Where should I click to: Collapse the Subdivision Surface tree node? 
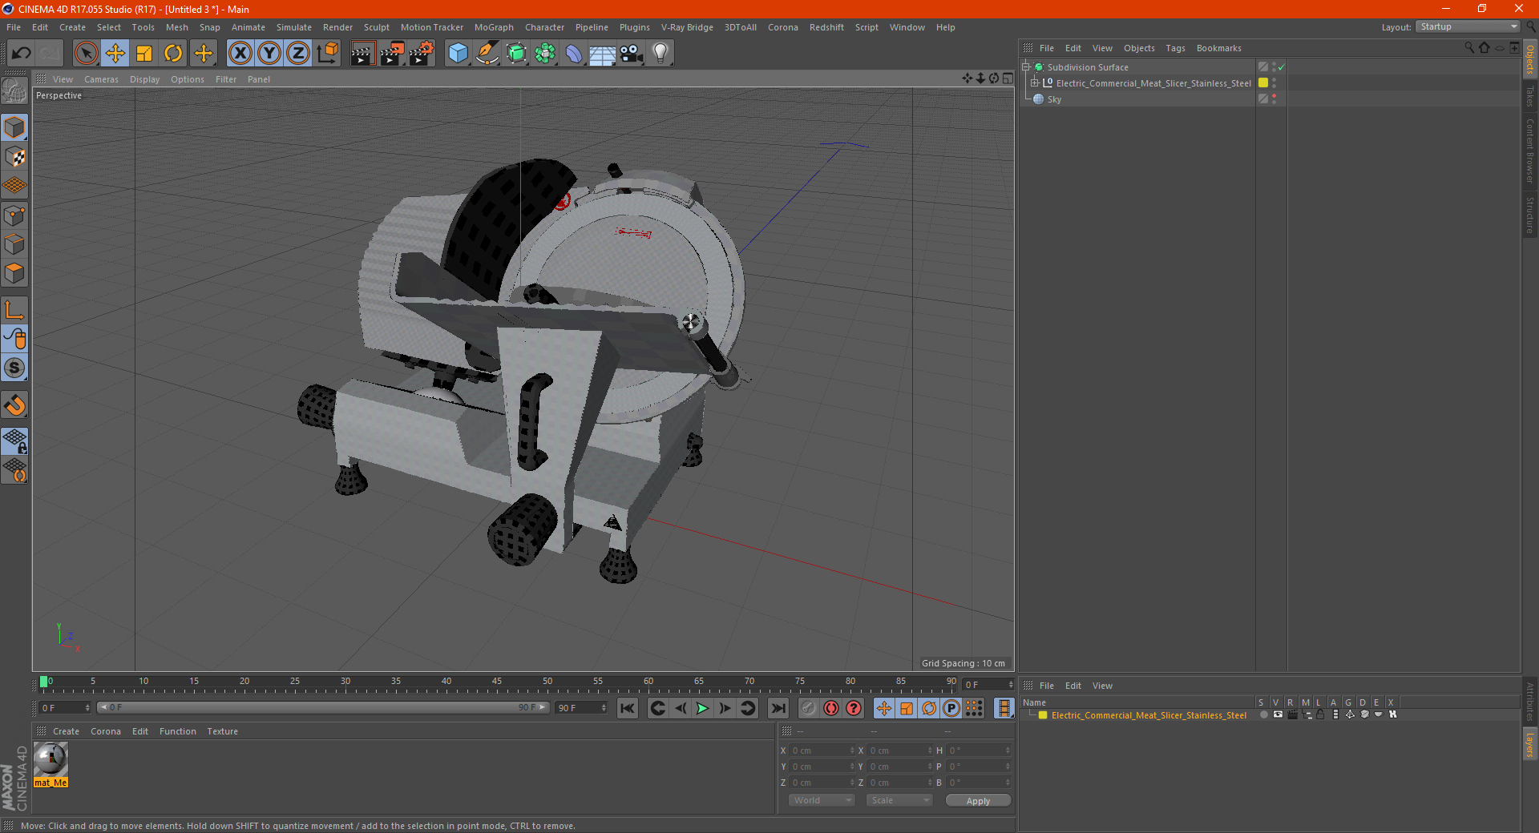tap(1025, 67)
